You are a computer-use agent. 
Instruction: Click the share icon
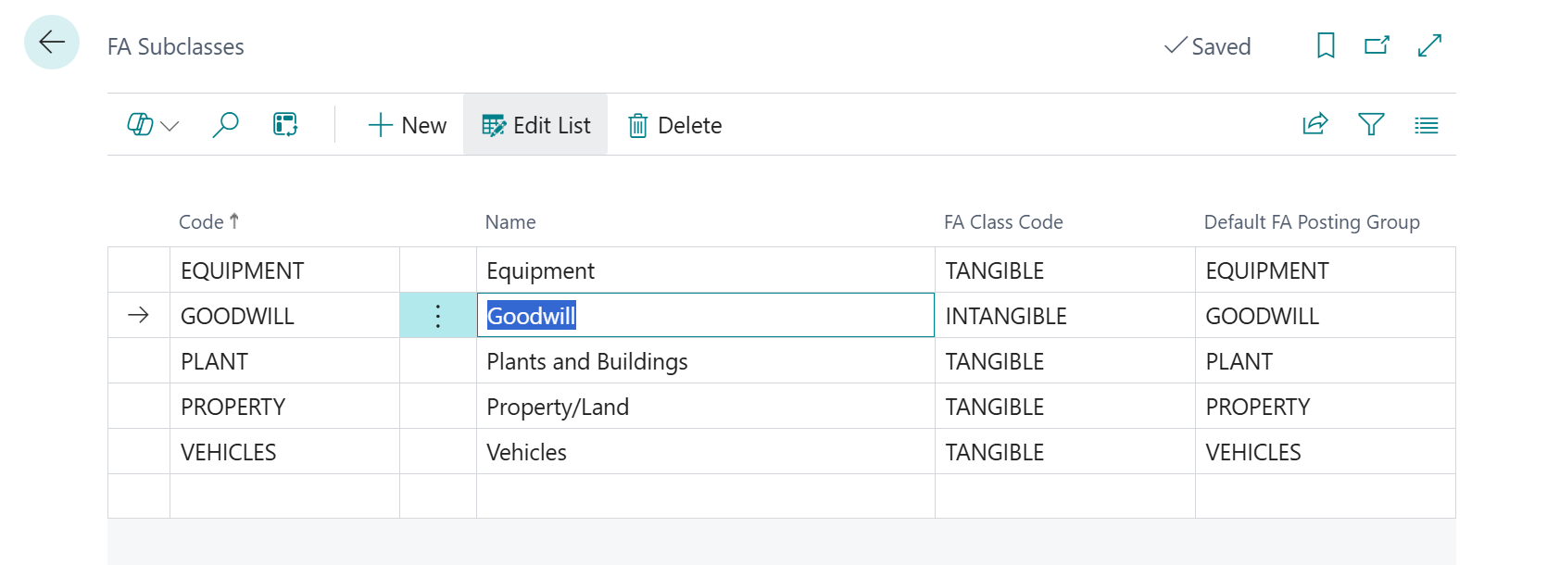(x=1315, y=124)
